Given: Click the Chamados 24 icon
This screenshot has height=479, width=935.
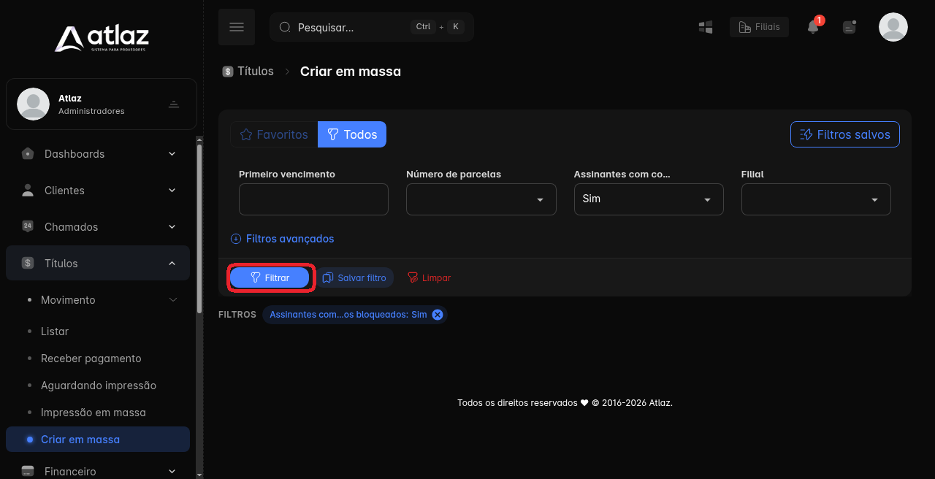Looking at the screenshot, I should click(28, 226).
